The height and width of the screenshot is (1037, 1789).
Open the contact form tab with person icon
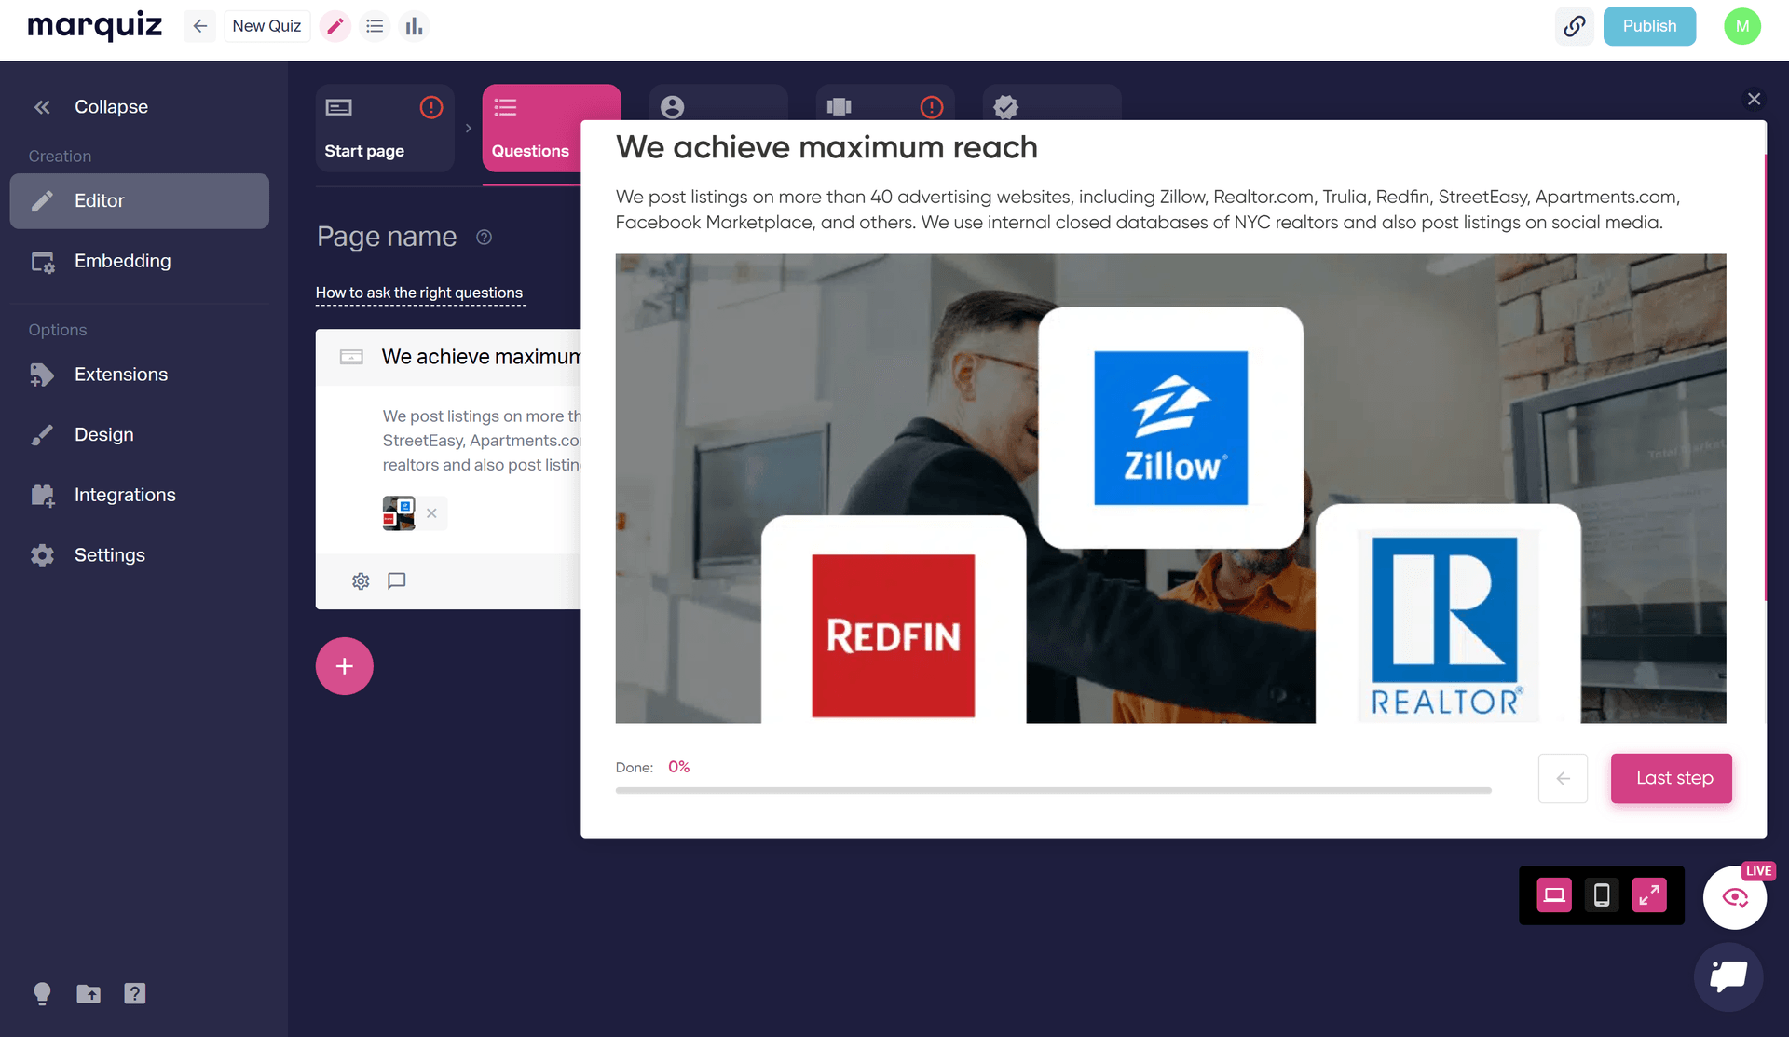click(x=672, y=106)
